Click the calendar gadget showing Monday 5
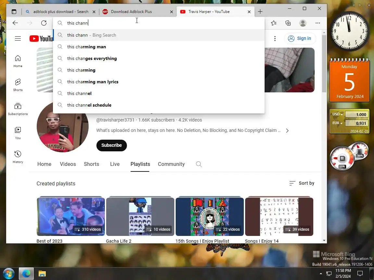This screenshot has height=280, width=374. 349,80
